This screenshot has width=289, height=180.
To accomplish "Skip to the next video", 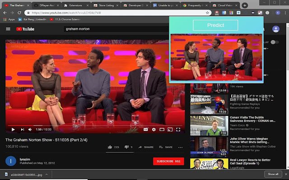I will click(22, 130).
